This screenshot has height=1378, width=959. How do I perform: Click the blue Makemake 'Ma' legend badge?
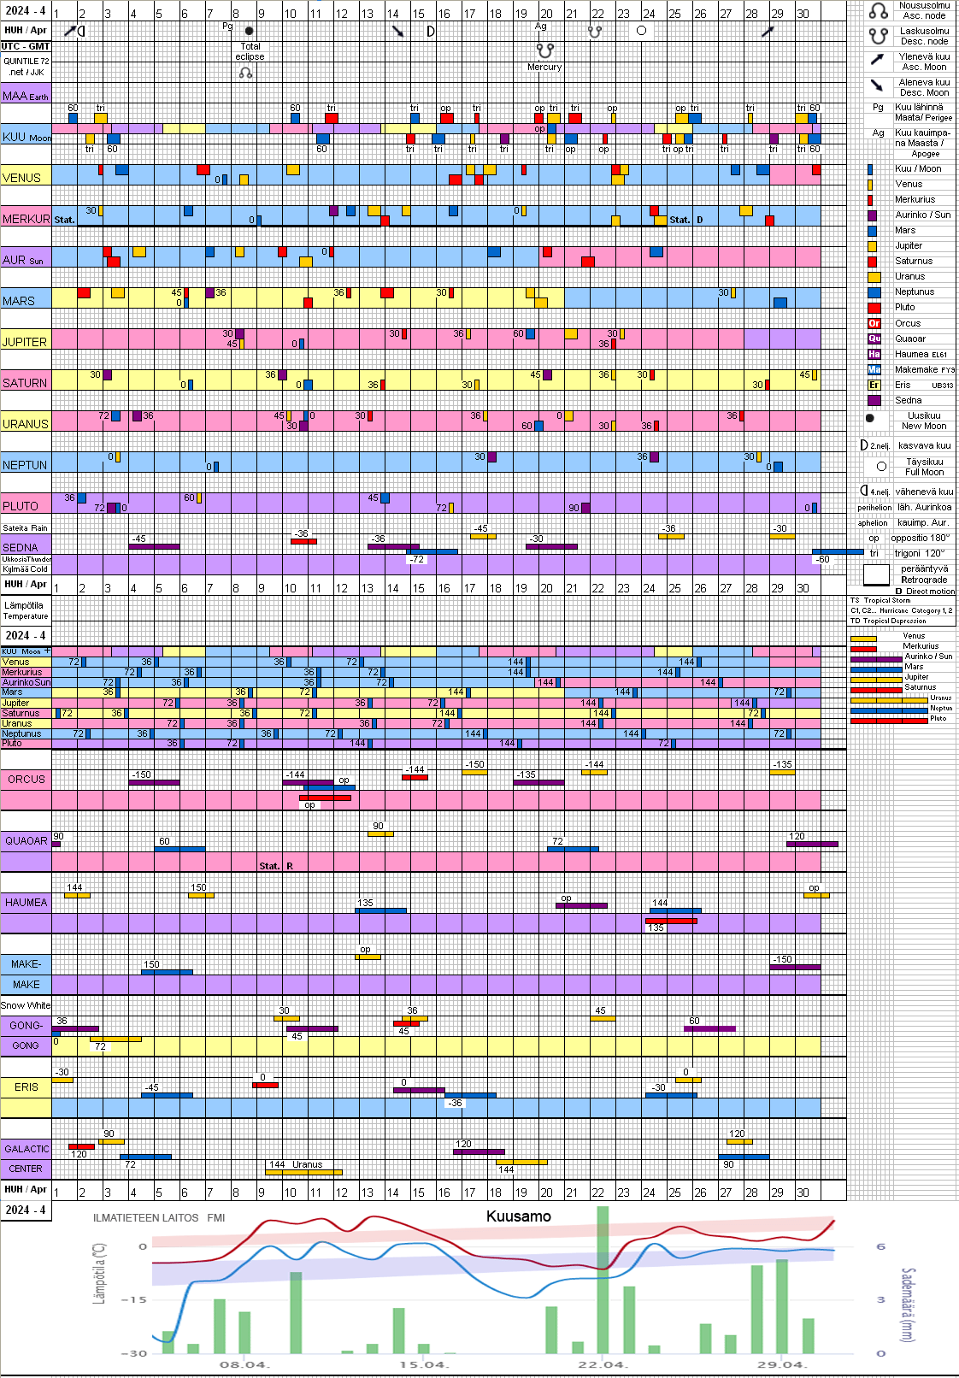coord(874,369)
